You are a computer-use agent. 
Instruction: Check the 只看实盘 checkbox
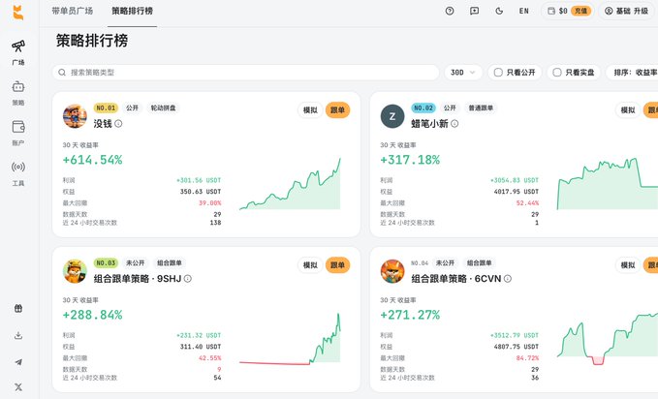(557, 73)
